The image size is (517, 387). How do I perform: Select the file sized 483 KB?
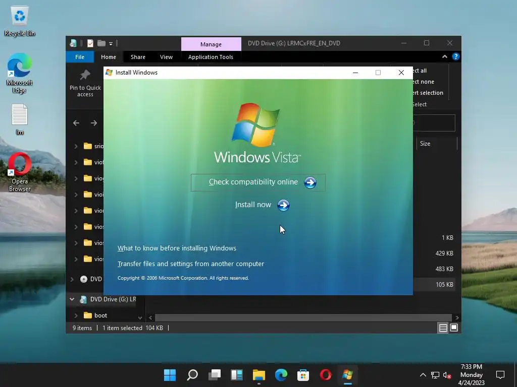[x=434, y=269]
